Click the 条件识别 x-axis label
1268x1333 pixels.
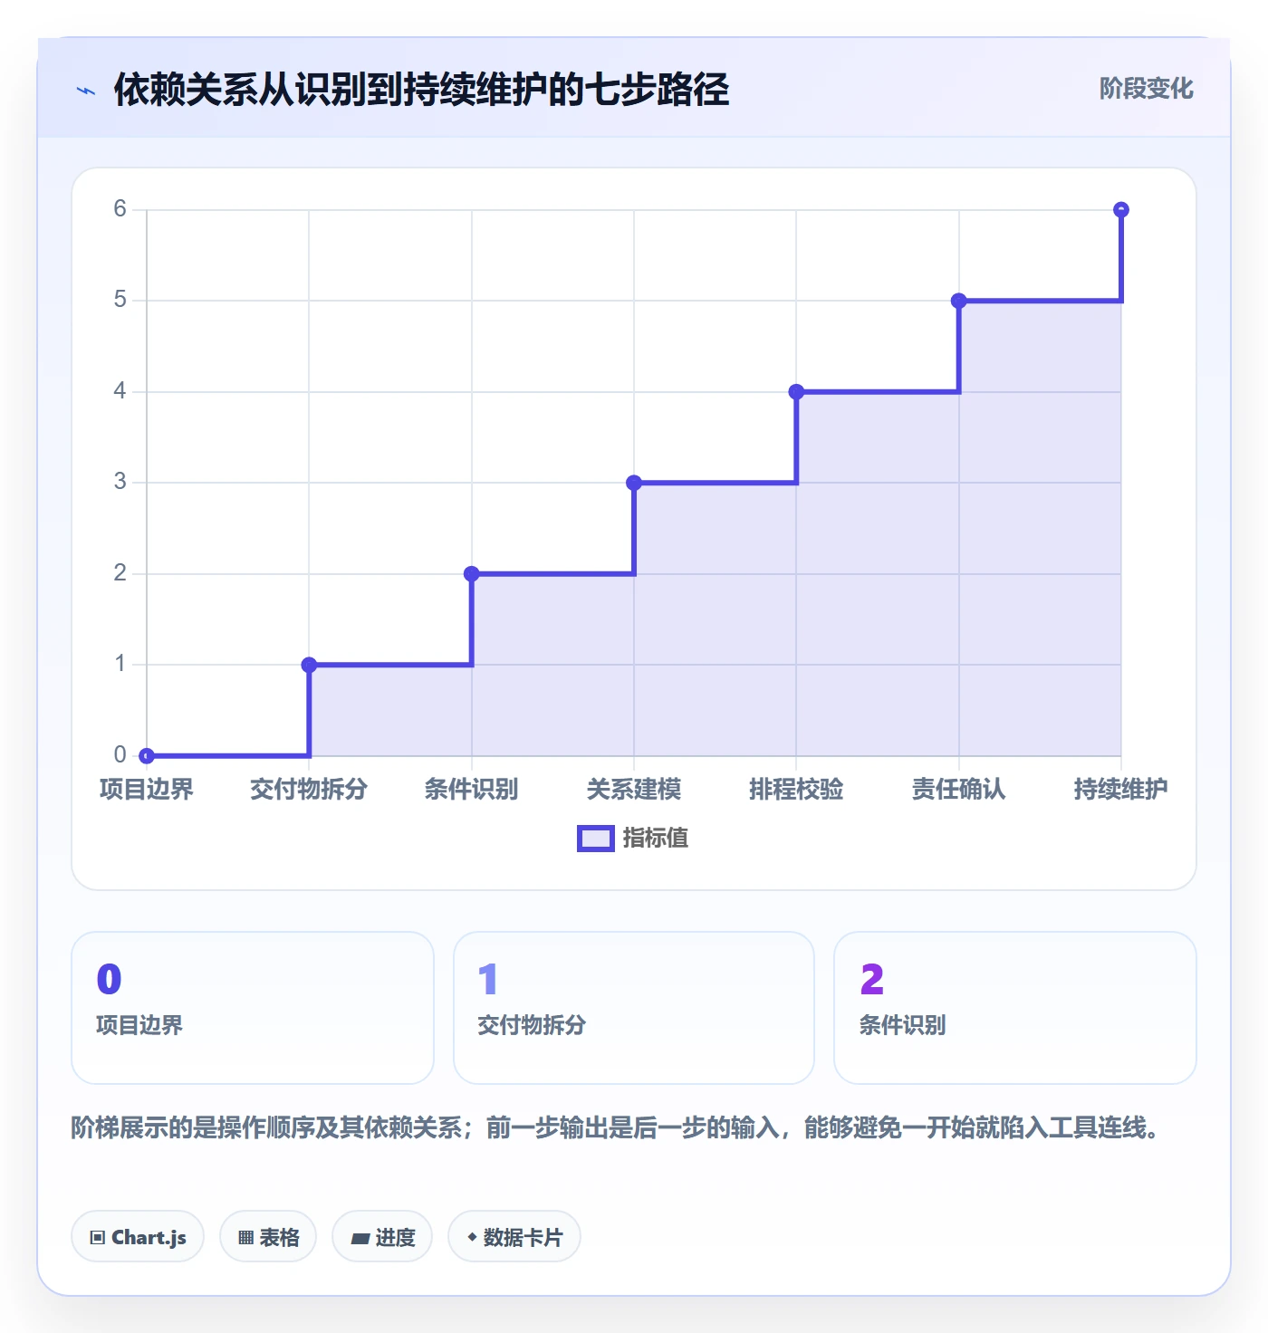click(472, 789)
